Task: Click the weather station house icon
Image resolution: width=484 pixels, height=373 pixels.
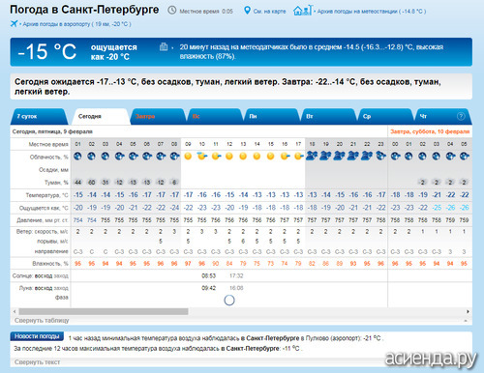Action: (303, 11)
